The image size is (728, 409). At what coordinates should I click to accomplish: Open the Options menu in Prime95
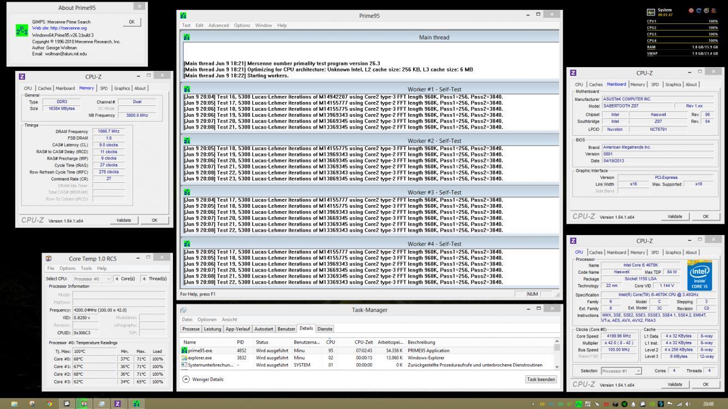click(x=242, y=25)
